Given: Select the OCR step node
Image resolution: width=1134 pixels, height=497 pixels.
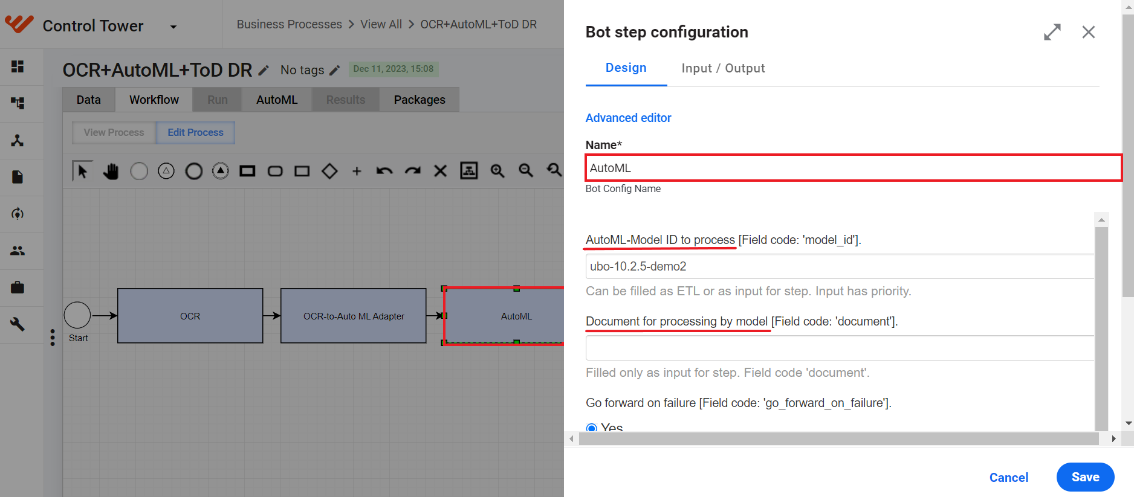Looking at the screenshot, I should (x=190, y=316).
